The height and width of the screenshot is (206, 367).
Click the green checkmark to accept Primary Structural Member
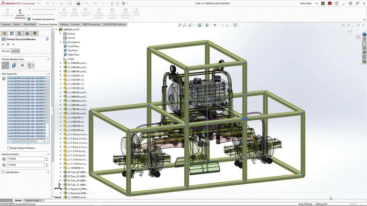point(3,44)
